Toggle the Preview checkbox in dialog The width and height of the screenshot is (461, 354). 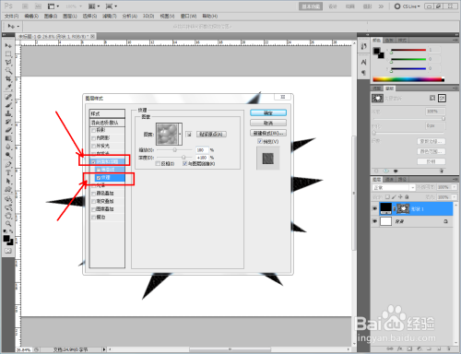pyautogui.click(x=260, y=141)
